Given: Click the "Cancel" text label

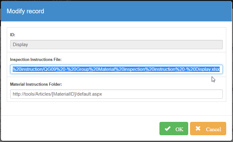Looking at the screenshot, I should [x=213, y=129].
